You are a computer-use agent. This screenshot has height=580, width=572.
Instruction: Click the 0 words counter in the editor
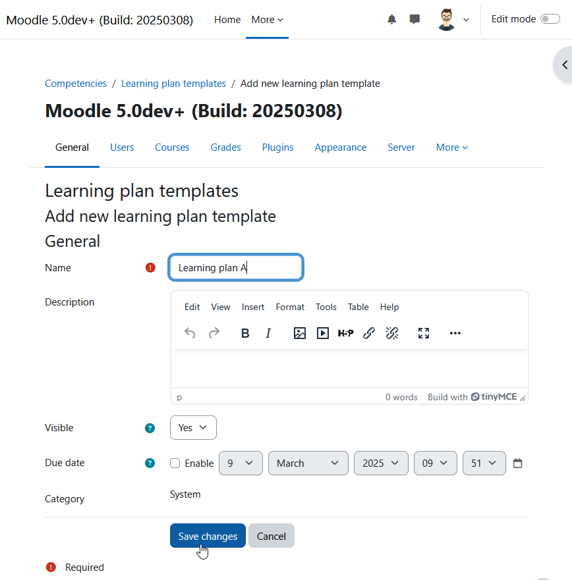401,397
